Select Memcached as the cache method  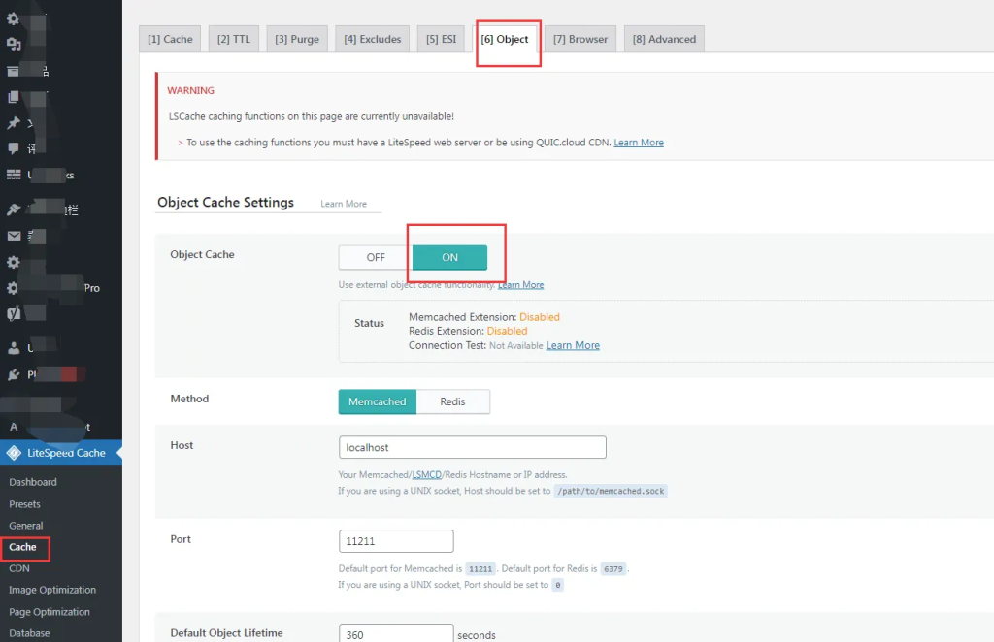pos(378,401)
